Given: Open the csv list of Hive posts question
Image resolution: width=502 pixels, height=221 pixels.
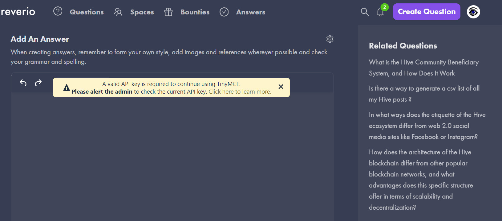Looking at the screenshot, I should (x=424, y=94).
